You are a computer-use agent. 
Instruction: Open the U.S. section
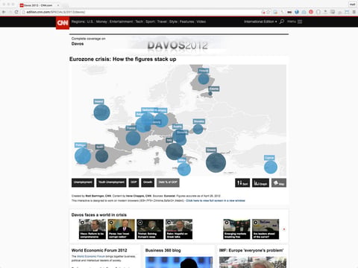pos(90,22)
